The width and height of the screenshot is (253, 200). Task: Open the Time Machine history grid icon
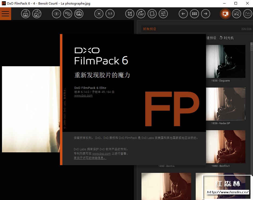(x=68, y=14)
